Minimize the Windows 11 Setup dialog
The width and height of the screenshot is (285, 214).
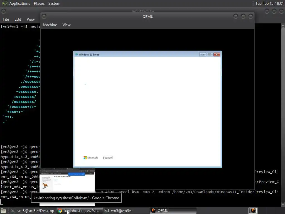[x=203, y=54]
